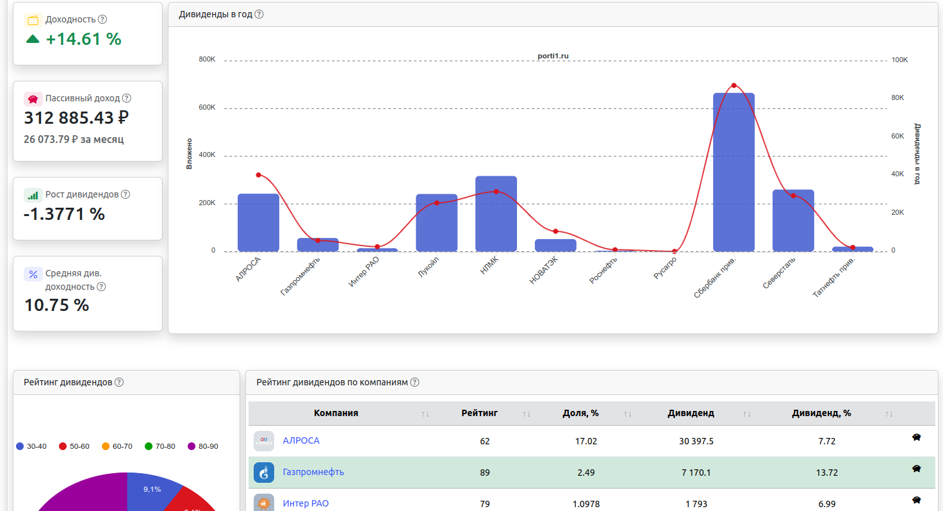
Task: Sort by Доля, % column arrows
Action: click(x=628, y=414)
